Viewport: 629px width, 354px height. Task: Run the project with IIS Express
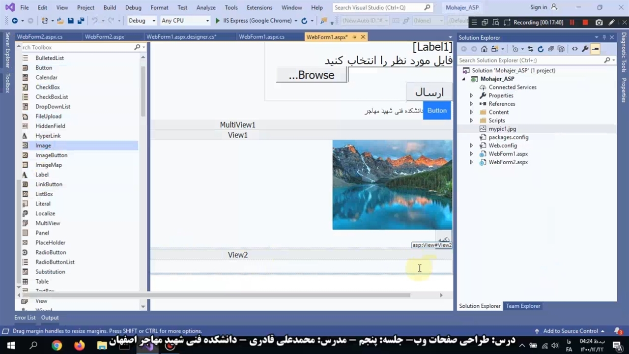click(218, 21)
